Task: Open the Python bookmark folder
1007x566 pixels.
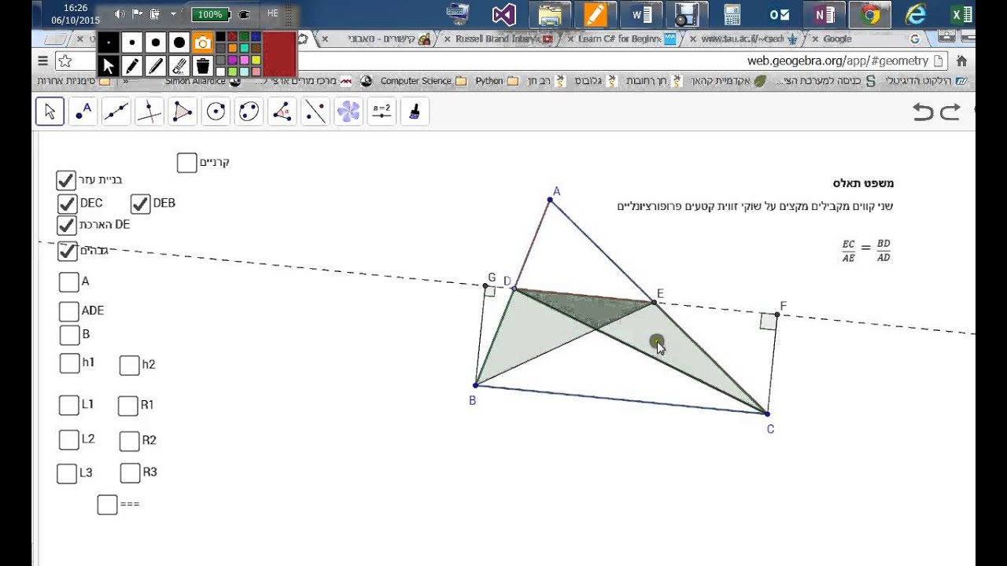Action: click(496, 81)
